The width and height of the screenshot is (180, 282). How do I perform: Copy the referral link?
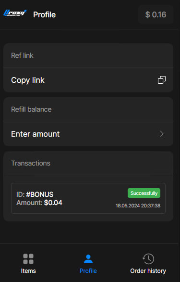88,80
